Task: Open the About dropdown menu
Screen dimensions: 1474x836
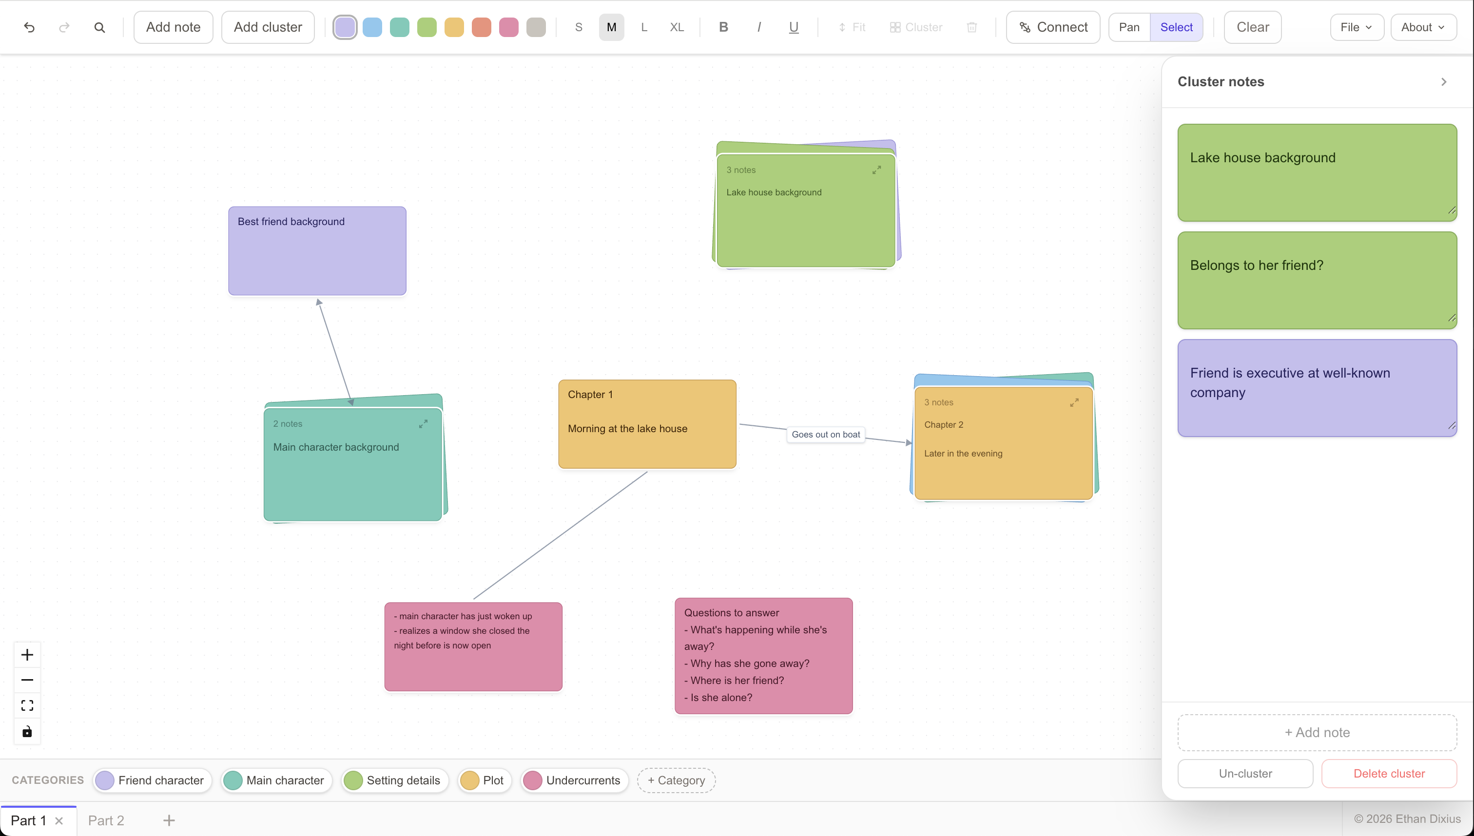Action: [x=1423, y=27]
